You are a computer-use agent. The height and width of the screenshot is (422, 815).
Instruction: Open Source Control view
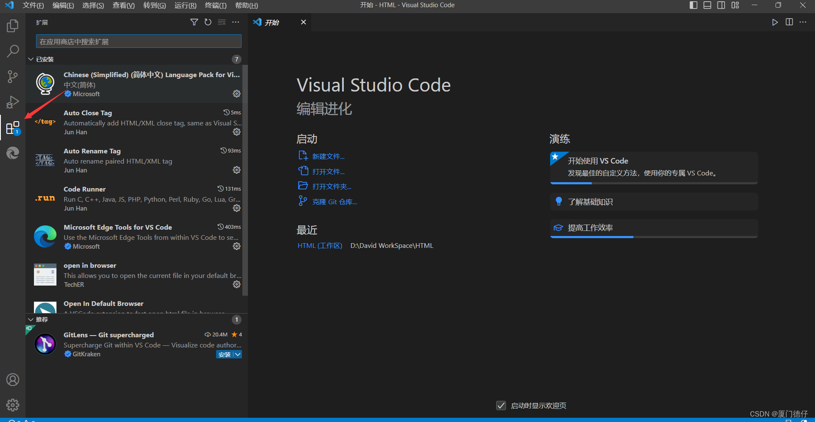coord(13,77)
